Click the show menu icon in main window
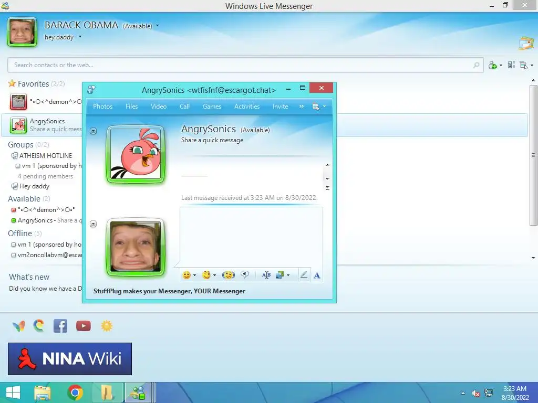Viewport: 538px width, 403px height. click(524, 65)
